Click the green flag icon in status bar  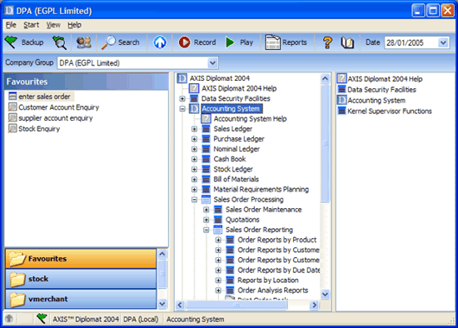[x=42, y=318]
